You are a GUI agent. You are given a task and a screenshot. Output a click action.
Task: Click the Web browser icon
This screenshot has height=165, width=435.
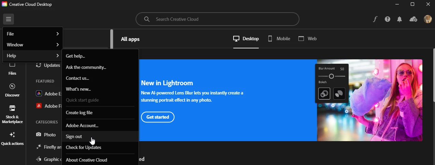[x=301, y=39]
